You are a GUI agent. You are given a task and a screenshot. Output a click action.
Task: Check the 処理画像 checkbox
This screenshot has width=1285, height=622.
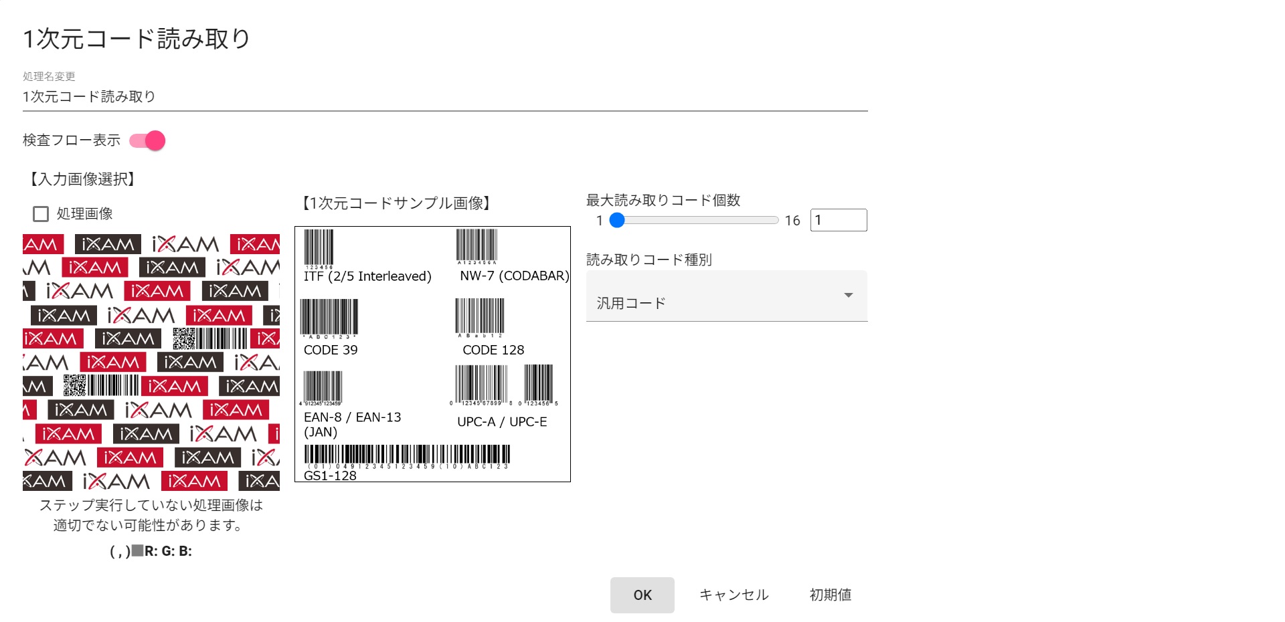coord(41,214)
